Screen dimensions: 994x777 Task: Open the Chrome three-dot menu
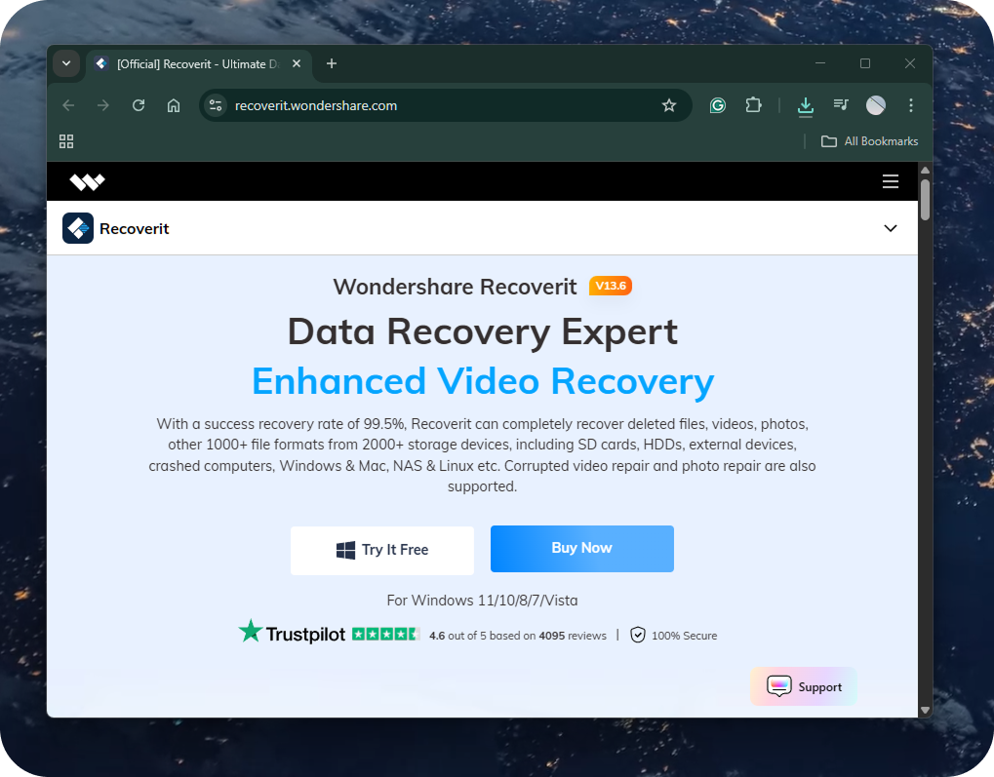(x=910, y=105)
